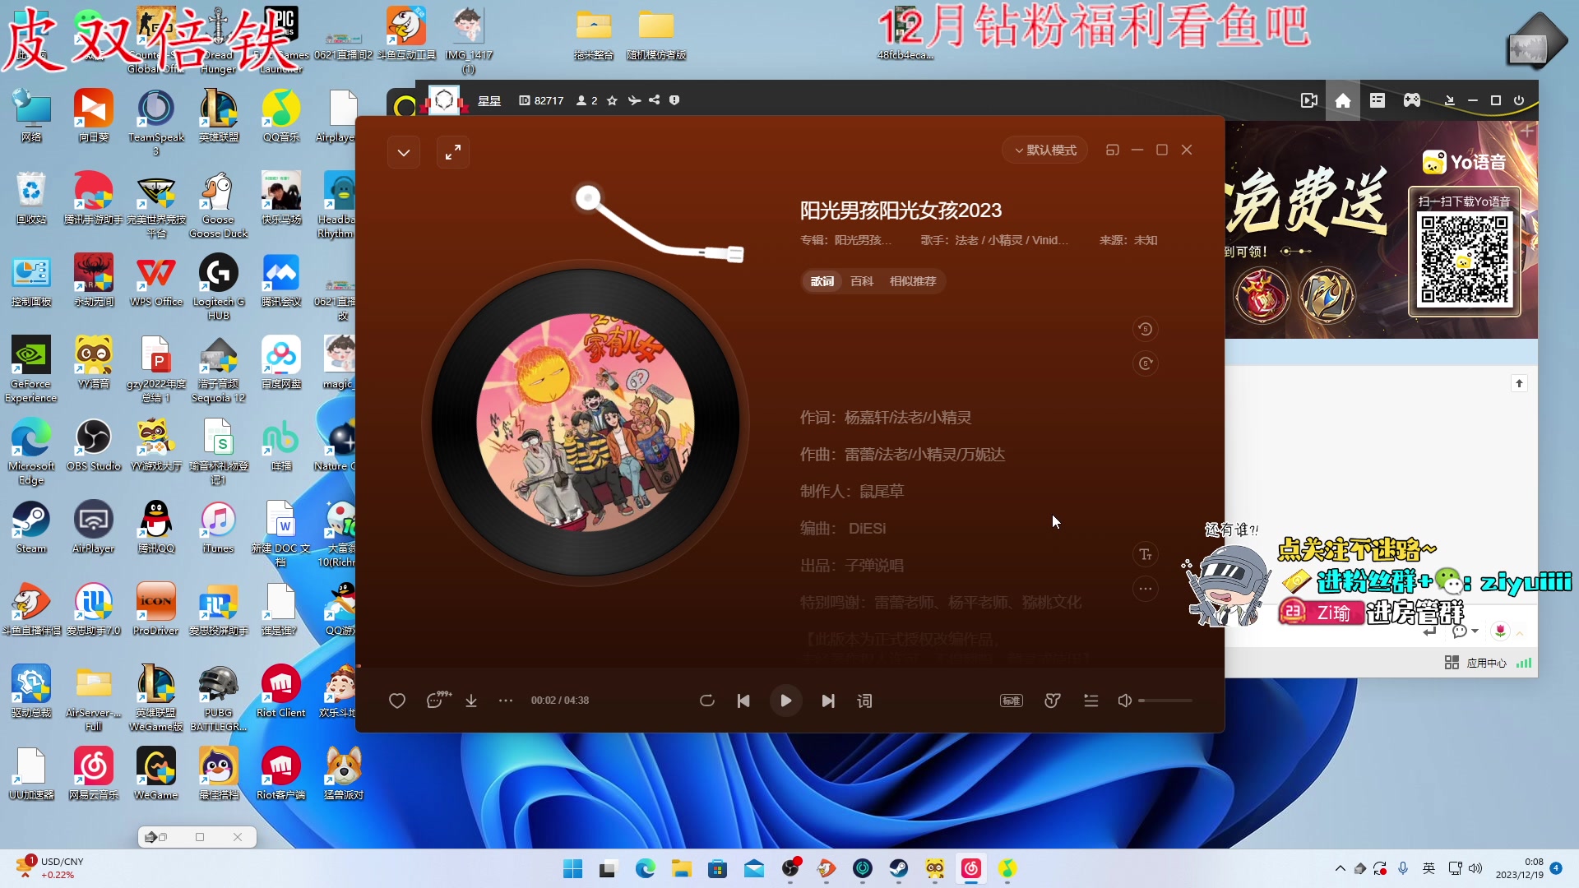The image size is (1579, 888).
Task: Show hidden system tray icons
Action: coord(1341,868)
